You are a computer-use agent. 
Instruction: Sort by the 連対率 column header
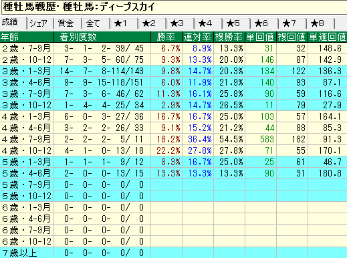coord(198,37)
